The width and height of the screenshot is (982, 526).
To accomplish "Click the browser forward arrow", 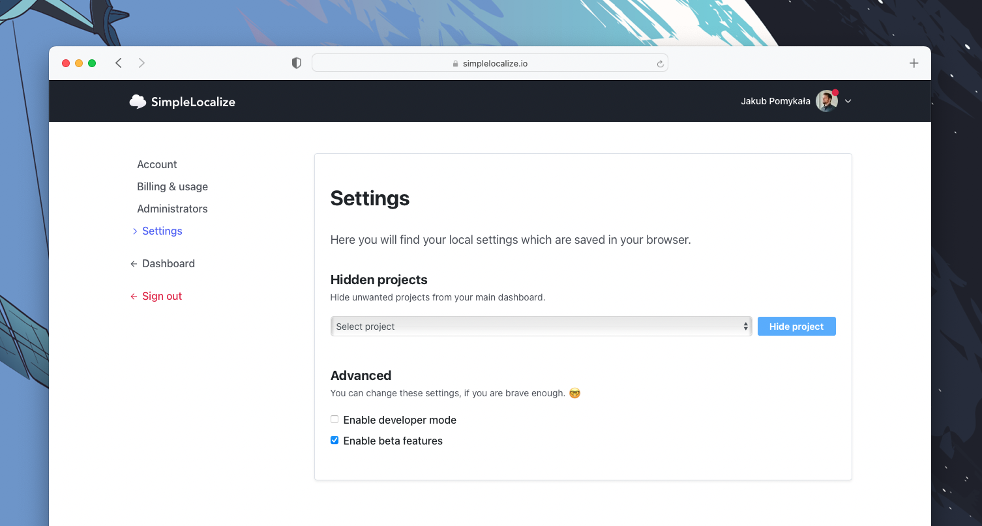I will point(141,63).
